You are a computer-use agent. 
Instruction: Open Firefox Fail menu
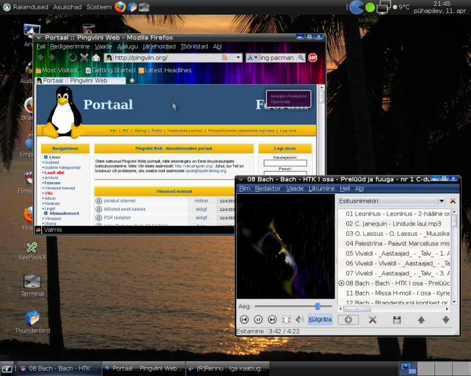click(41, 46)
